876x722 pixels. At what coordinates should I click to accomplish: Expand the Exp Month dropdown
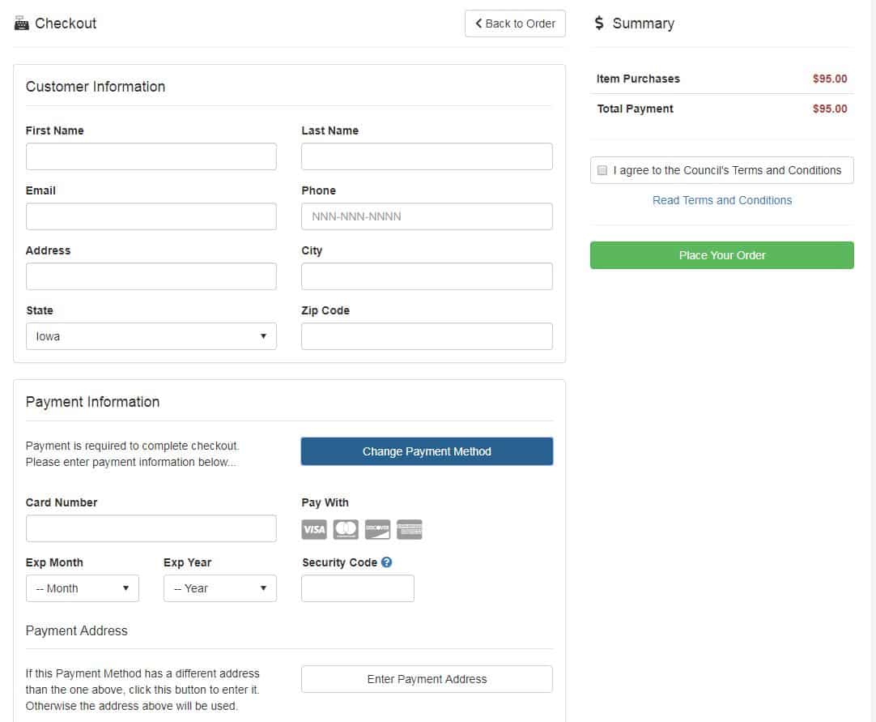pyautogui.click(x=82, y=588)
